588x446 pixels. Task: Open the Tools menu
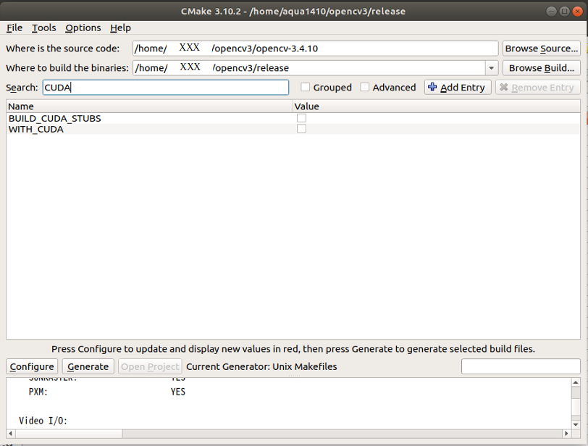44,28
